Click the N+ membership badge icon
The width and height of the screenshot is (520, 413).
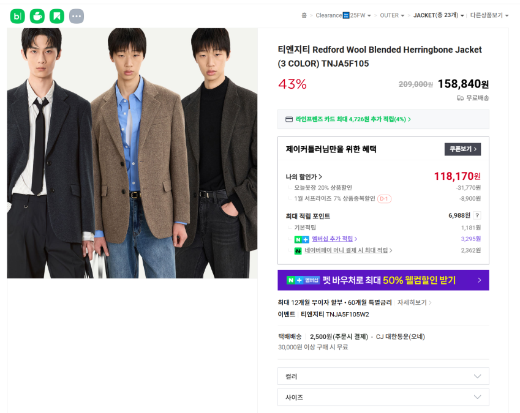pyautogui.click(x=301, y=239)
